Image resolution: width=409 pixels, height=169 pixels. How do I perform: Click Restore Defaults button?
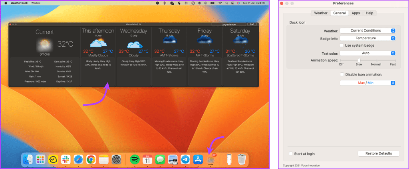click(379, 153)
